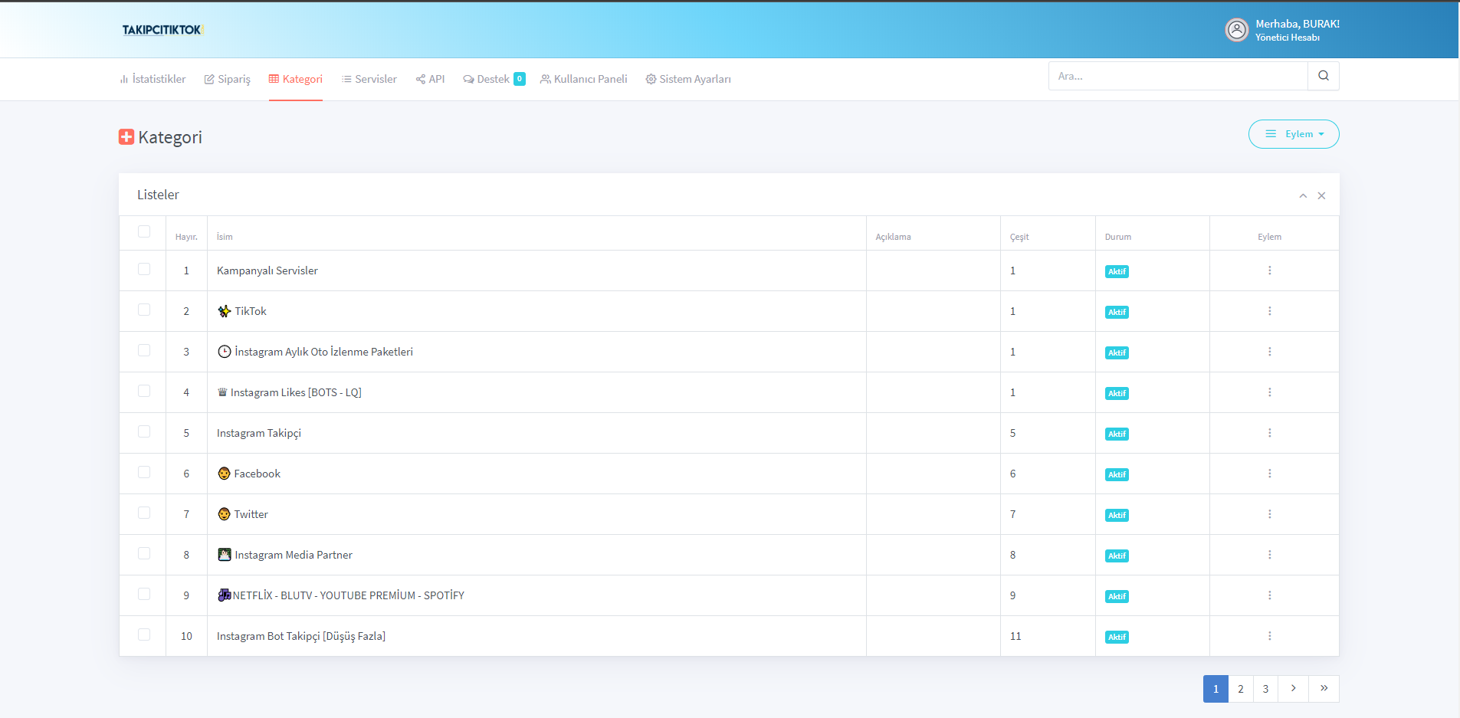Open row actions for Kampanyalı Servisler

(x=1270, y=270)
